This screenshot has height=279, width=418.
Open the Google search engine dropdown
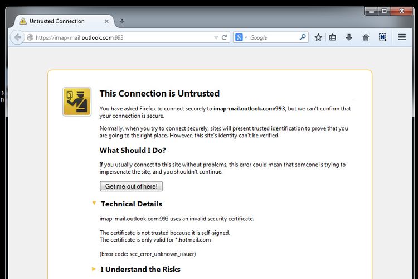click(x=241, y=37)
